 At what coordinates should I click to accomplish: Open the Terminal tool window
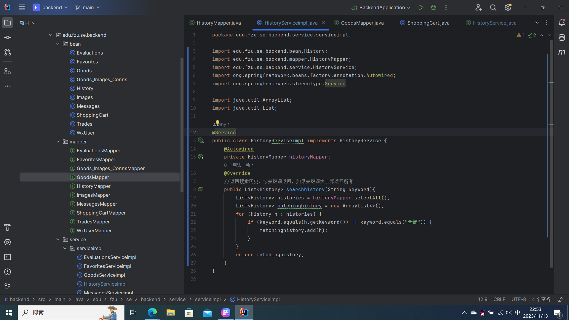7,257
